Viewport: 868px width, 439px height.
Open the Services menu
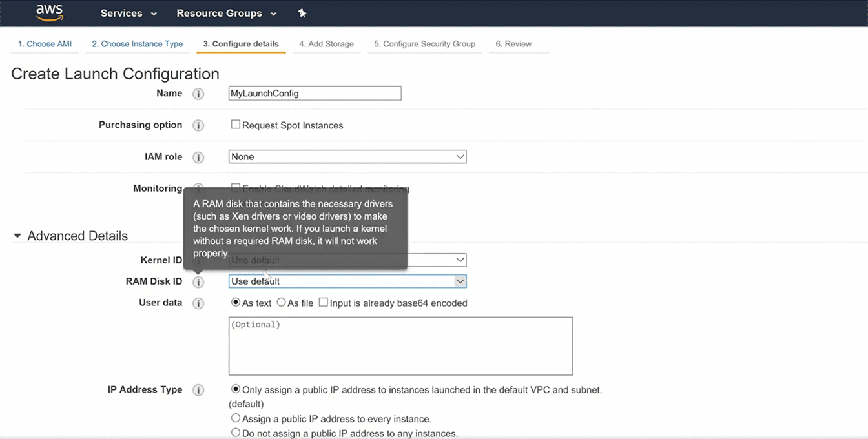[x=129, y=14]
